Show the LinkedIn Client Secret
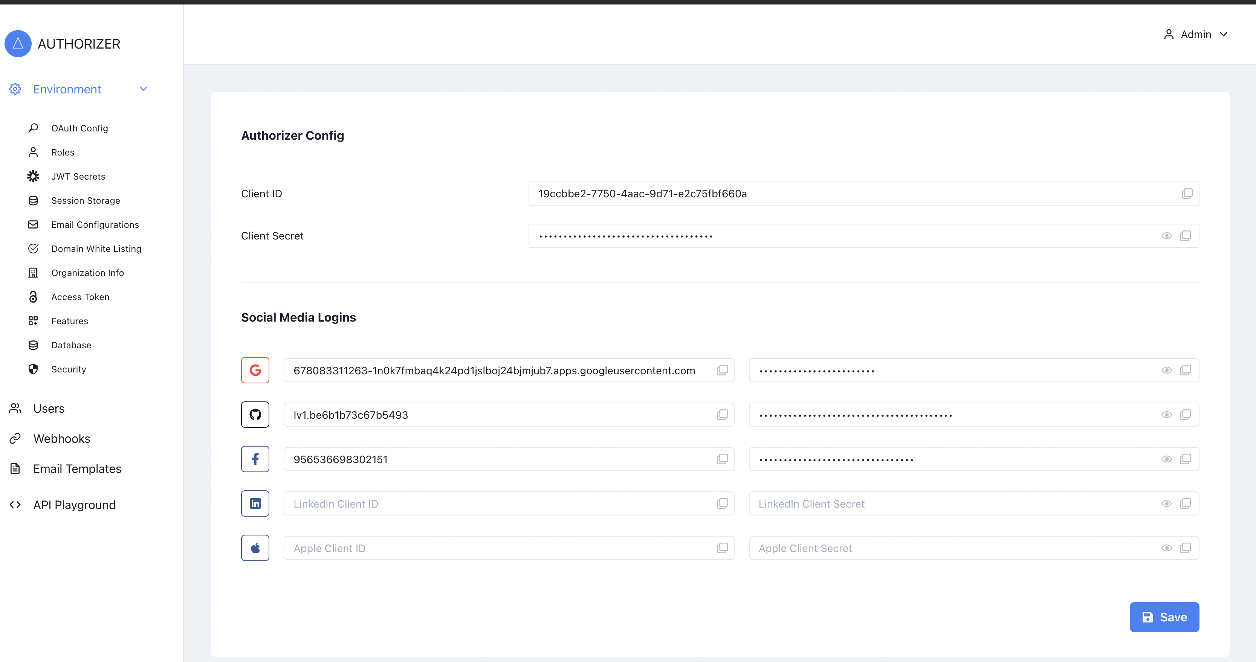This screenshot has height=662, width=1256. click(1166, 503)
